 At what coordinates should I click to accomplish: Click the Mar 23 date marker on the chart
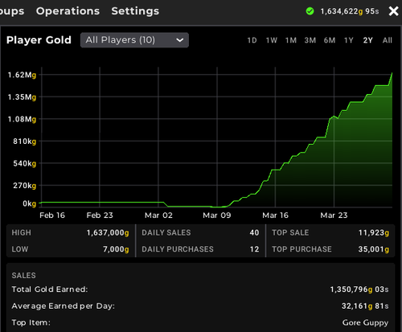(334, 215)
